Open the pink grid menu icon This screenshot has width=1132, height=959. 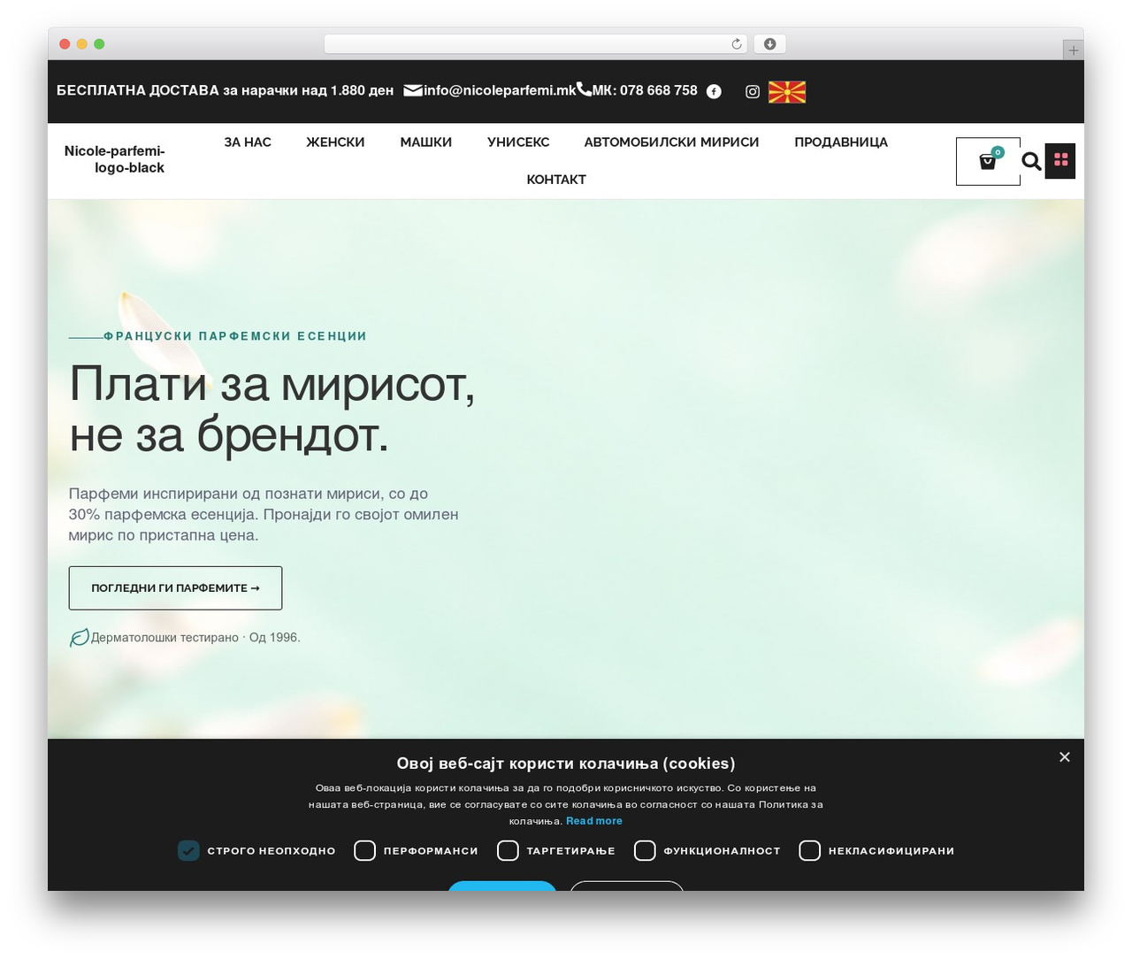click(1060, 160)
